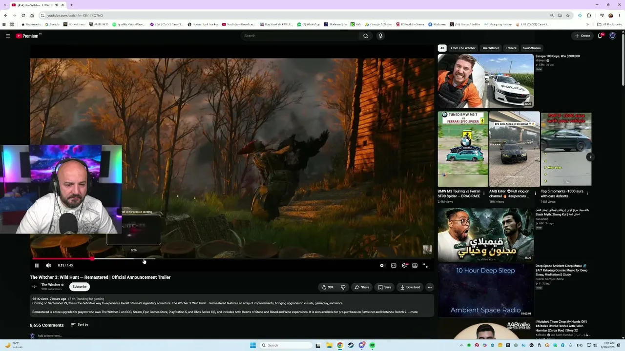625x351 pixels.
Task: Save the video to a playlist
Action: click(x=385, y=287)
